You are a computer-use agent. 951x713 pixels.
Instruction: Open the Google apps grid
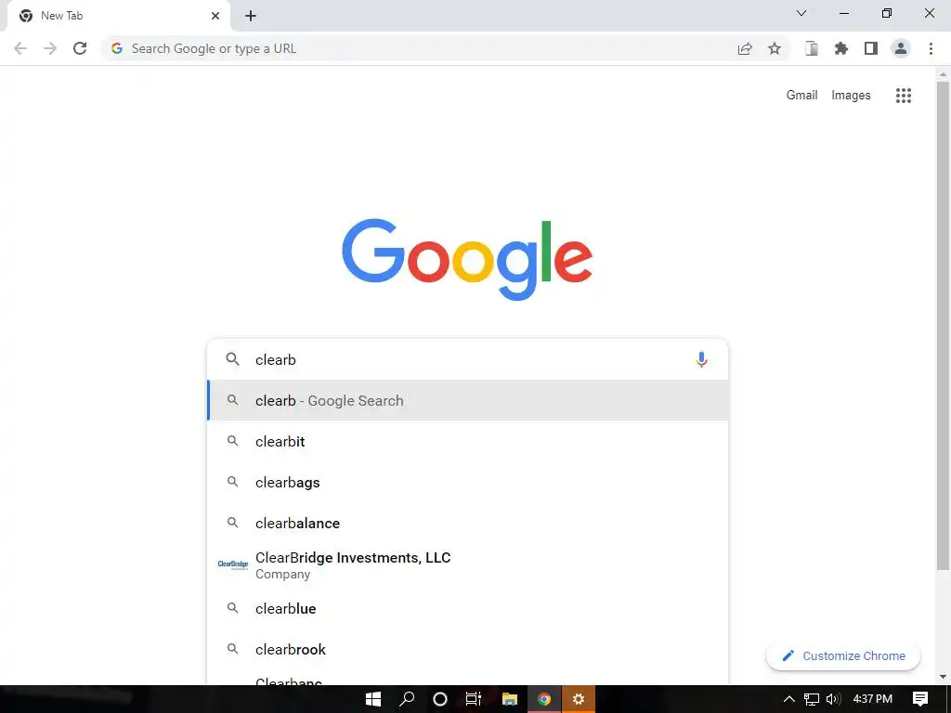pyautogui.click(x=904, y=96)
